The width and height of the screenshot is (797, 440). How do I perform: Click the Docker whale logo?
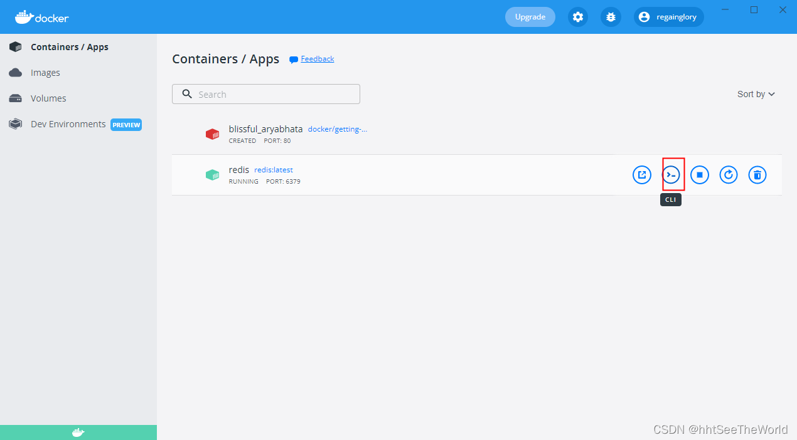click(x=42, y=17)
